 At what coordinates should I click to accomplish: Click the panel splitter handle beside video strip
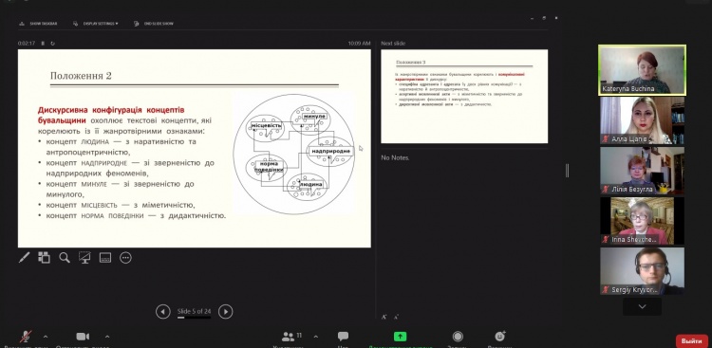click(x=567, y=171)
